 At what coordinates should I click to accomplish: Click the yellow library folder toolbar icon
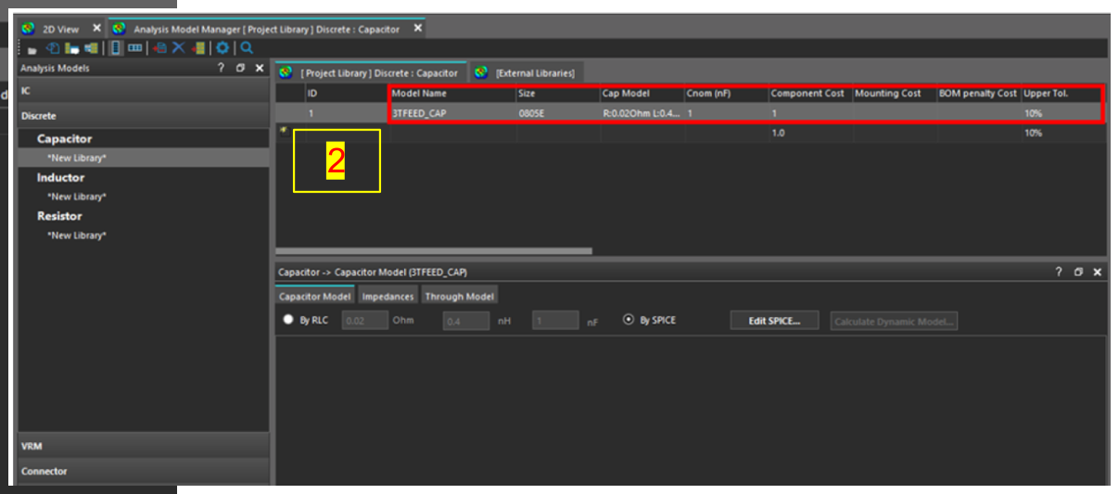[72, 47]
